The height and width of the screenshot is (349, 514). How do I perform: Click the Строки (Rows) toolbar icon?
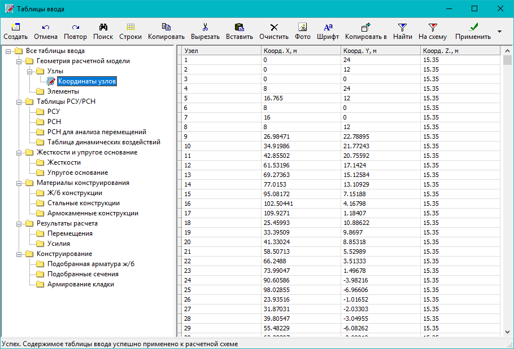click(130, 27)
